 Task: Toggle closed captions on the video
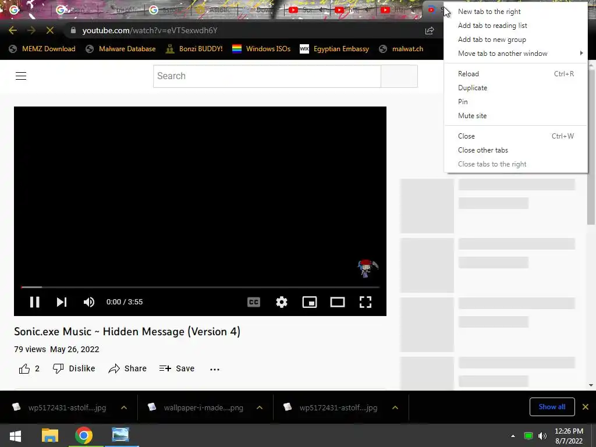[x=254, y=302]
